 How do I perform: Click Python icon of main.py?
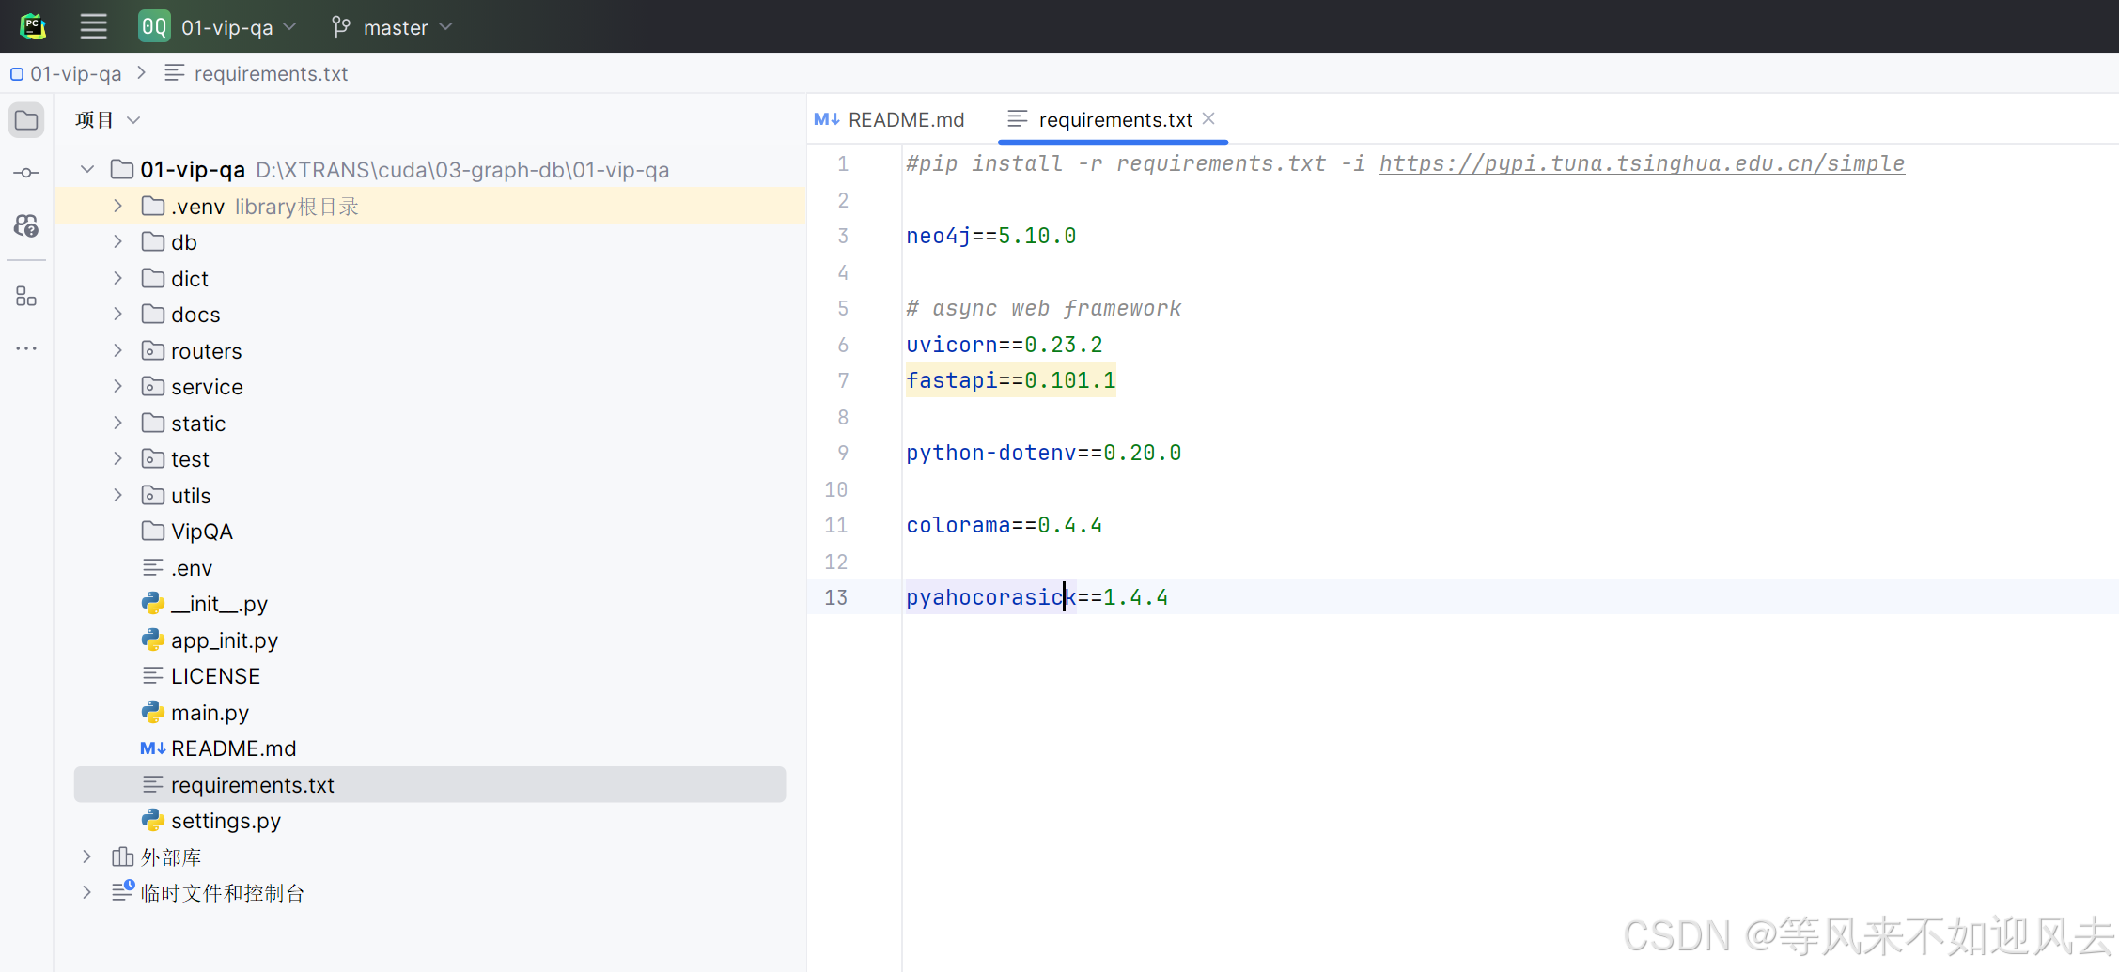(153, 713)
